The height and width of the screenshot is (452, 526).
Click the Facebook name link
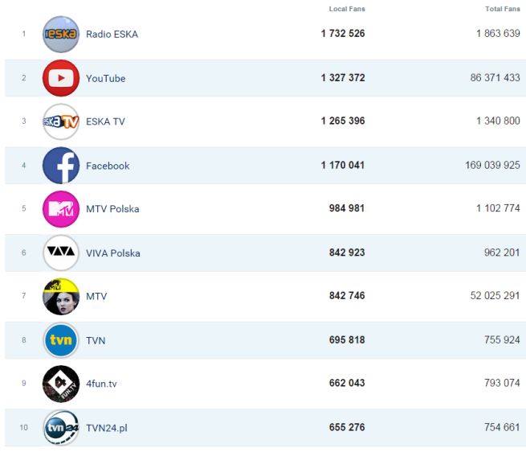click(x=108, y=166)
